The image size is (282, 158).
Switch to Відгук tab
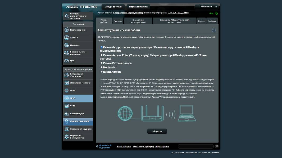point(201,21)
